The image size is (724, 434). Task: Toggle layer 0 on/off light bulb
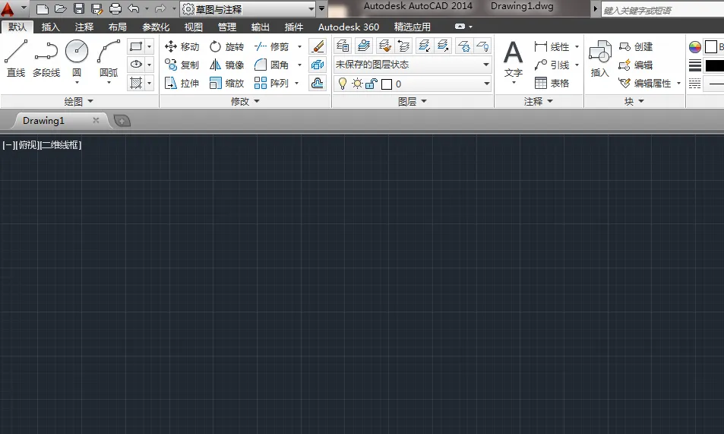[x=343, y=84]
